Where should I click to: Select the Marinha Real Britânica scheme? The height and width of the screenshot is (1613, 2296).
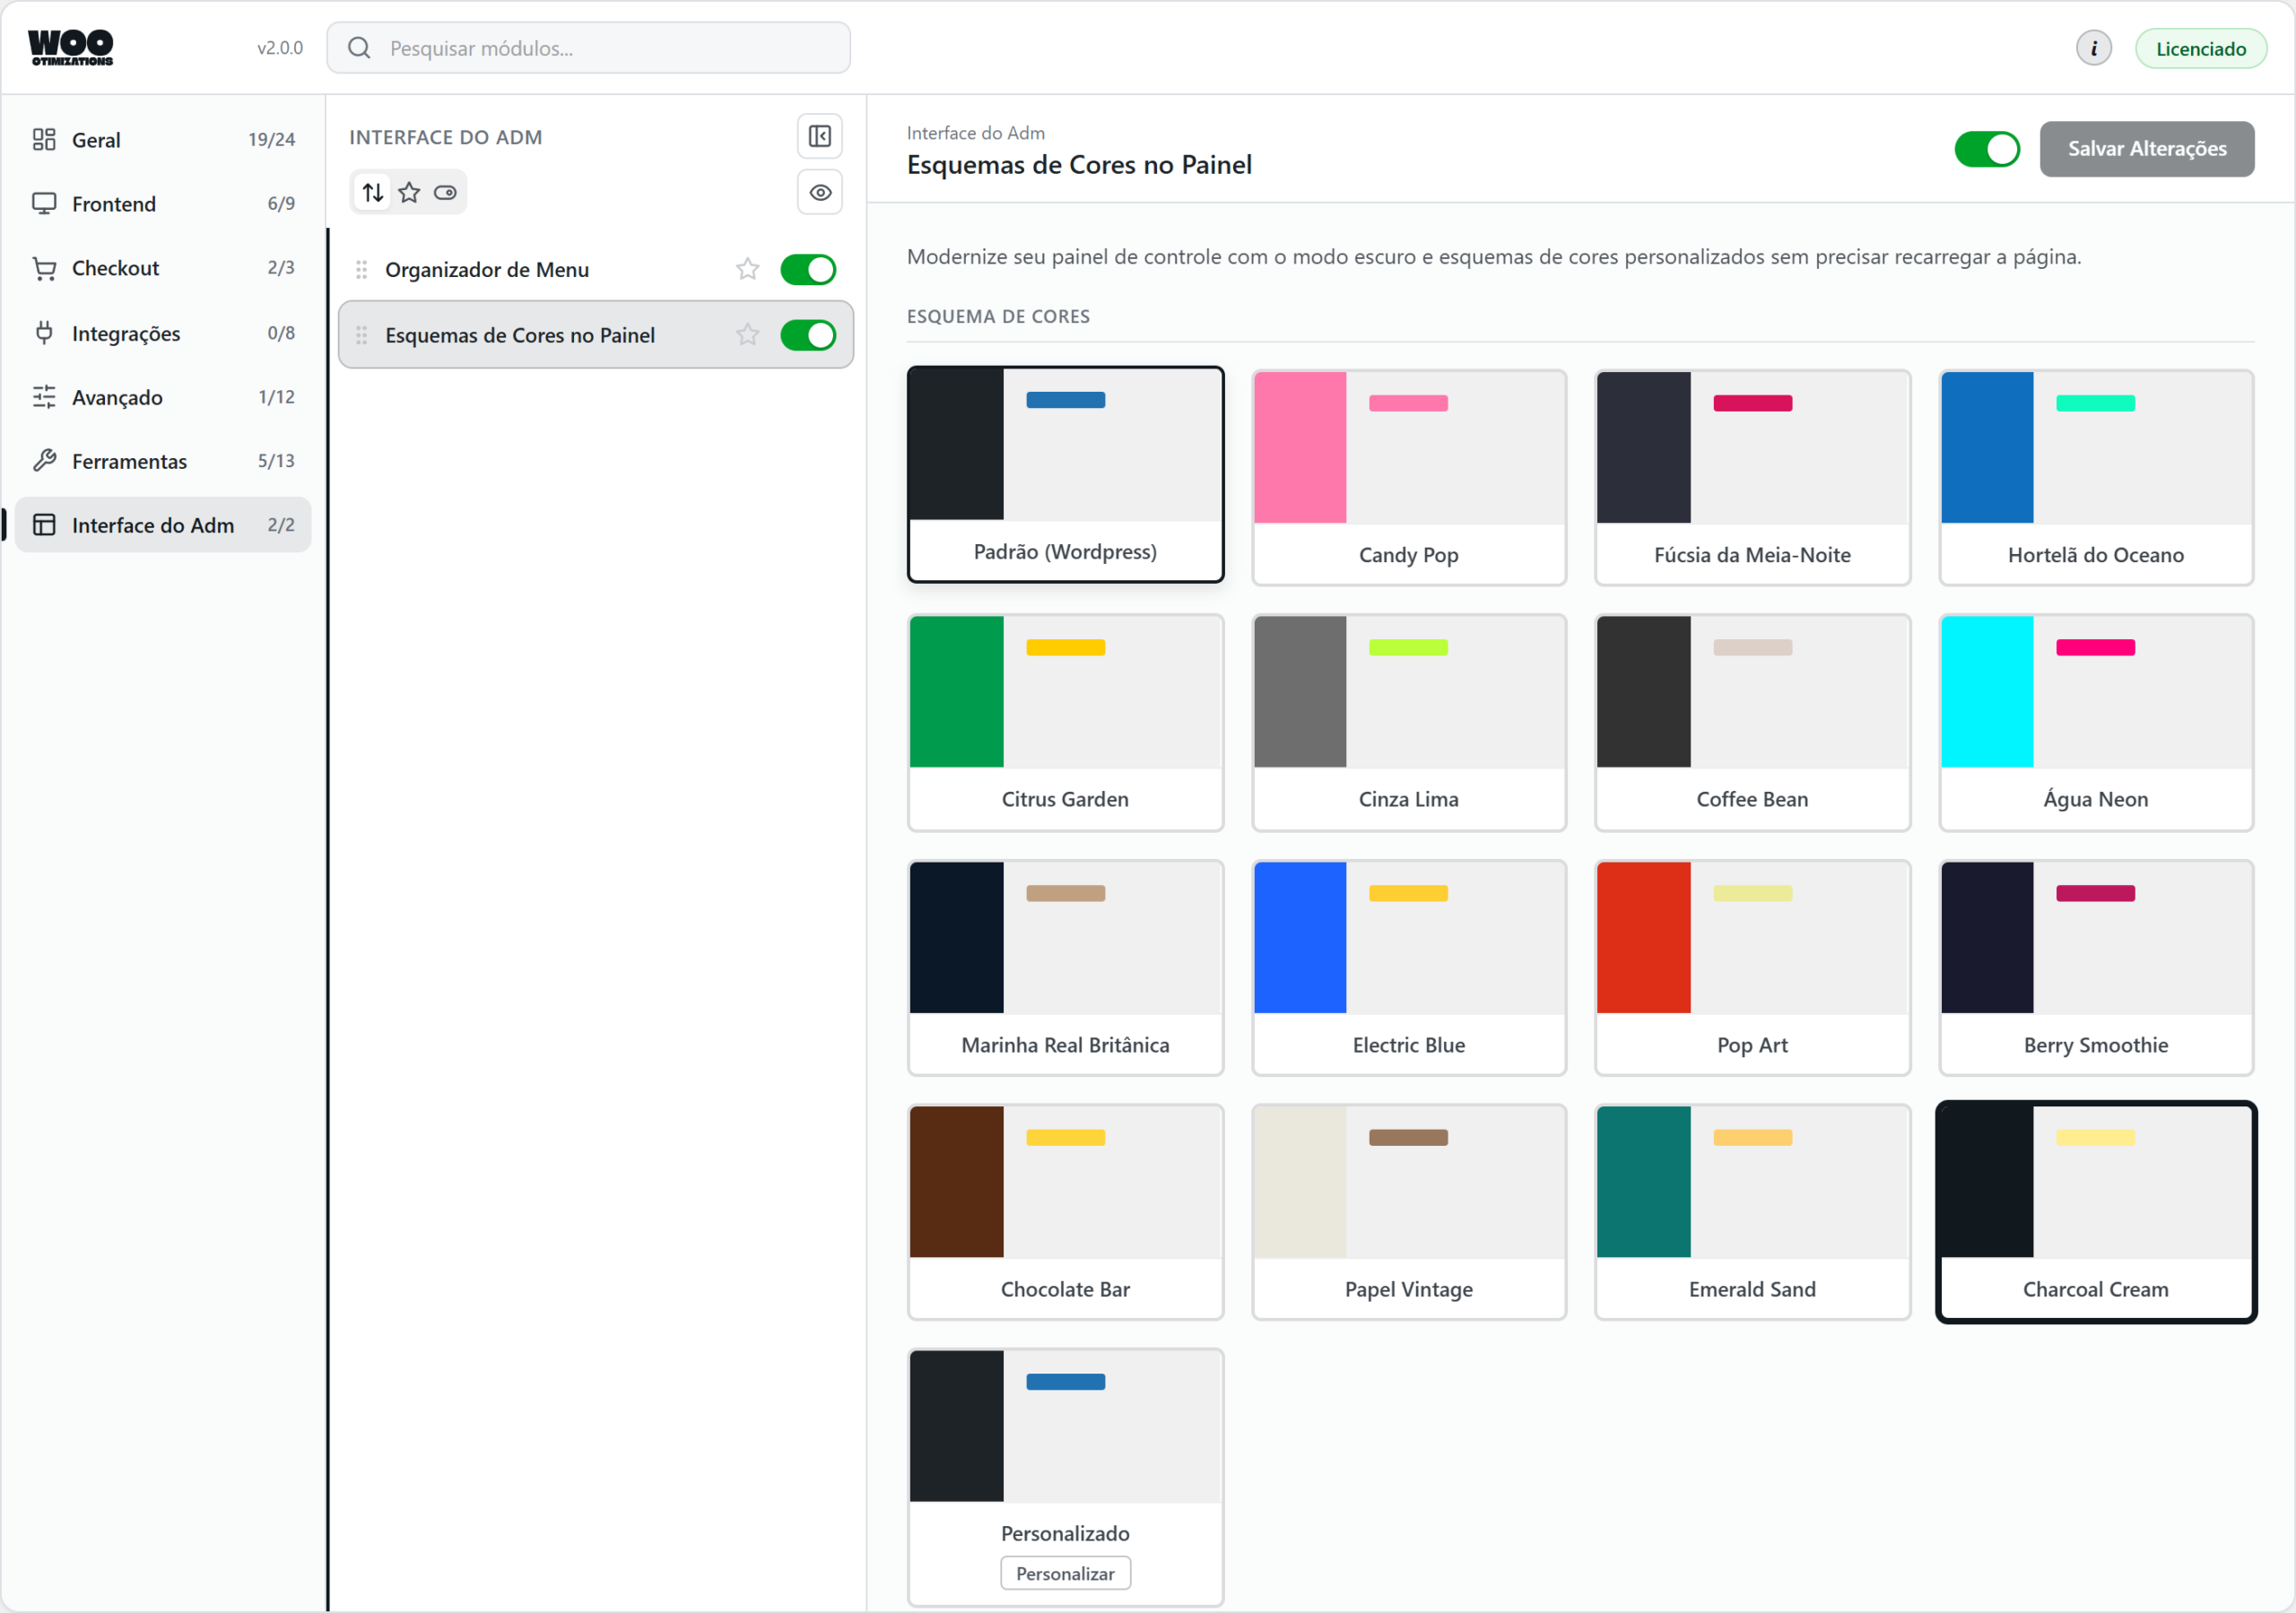click(1065, 967)
